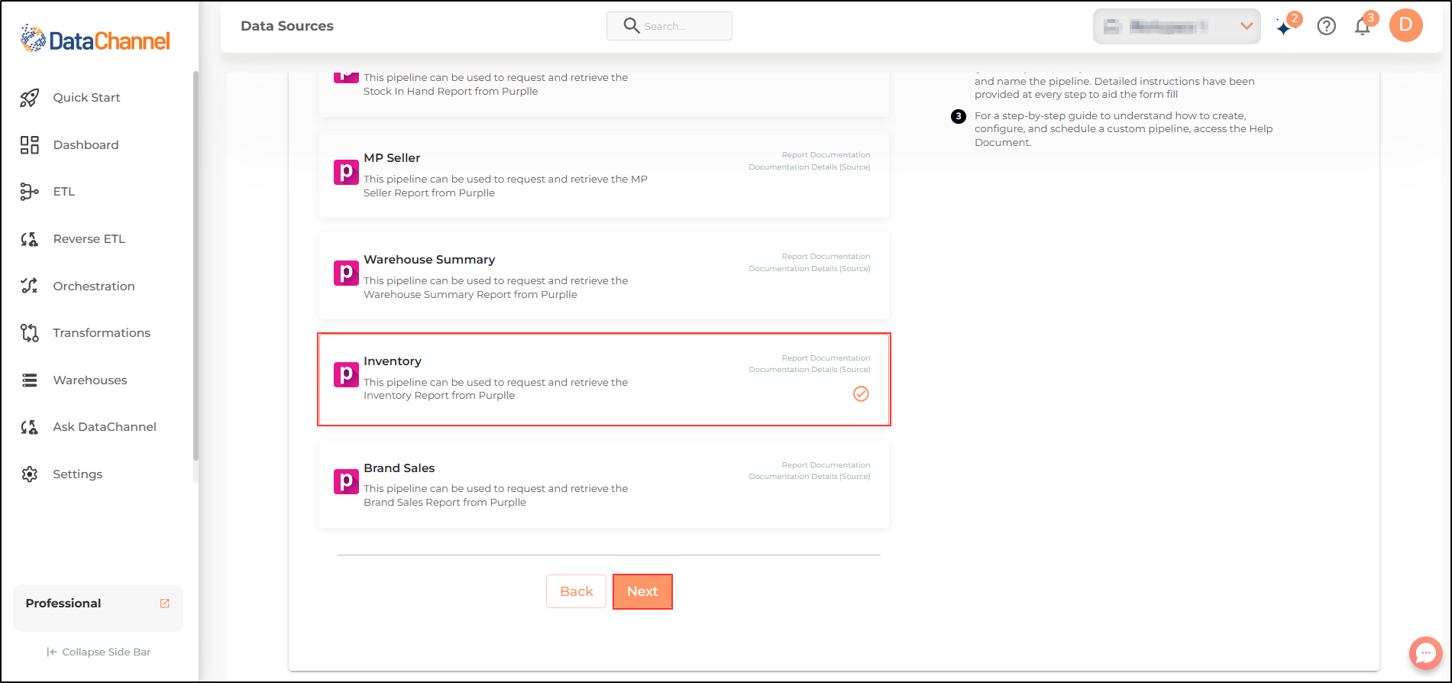
Task: Expand the account selector dropdown
Action: coord(1176,26)
